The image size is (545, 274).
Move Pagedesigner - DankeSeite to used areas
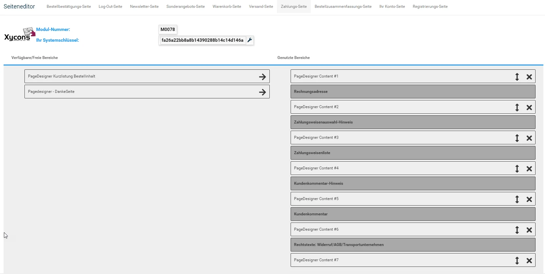(263, 92)
